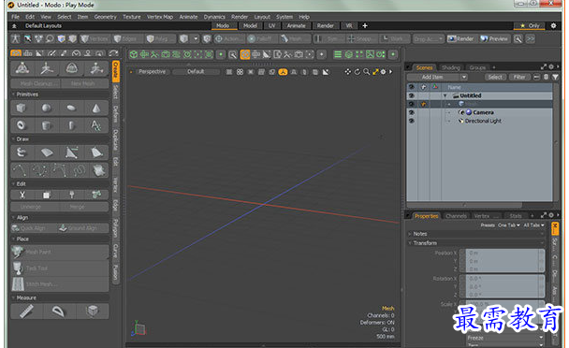Toggle the Only star option
Image resolution: width=569 pixels, height=348 pixels.
[530, 26]
